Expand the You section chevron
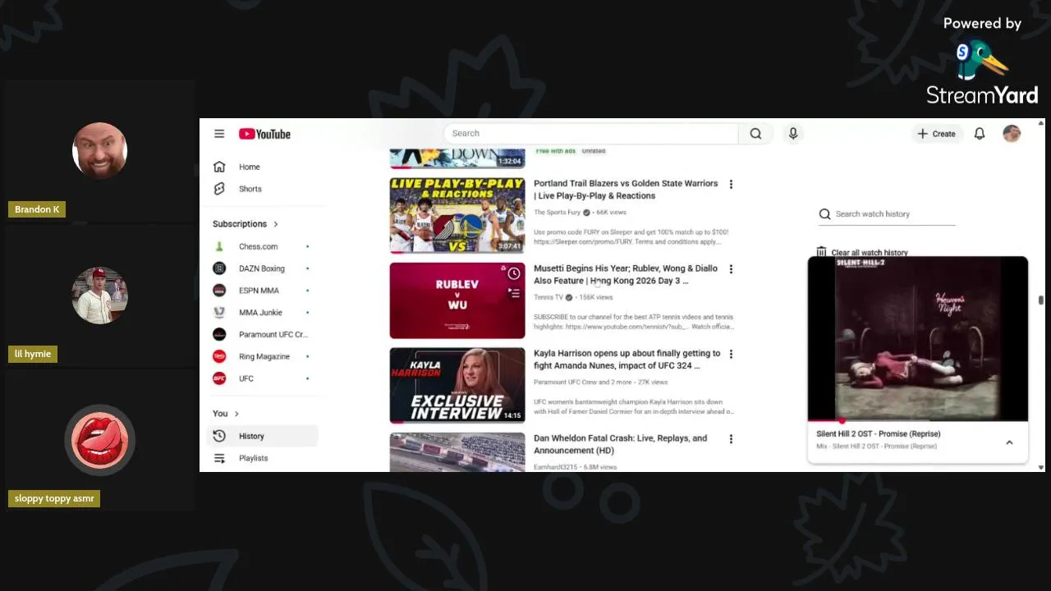Viewport: 1051px width, 591px height. [236, 414]
